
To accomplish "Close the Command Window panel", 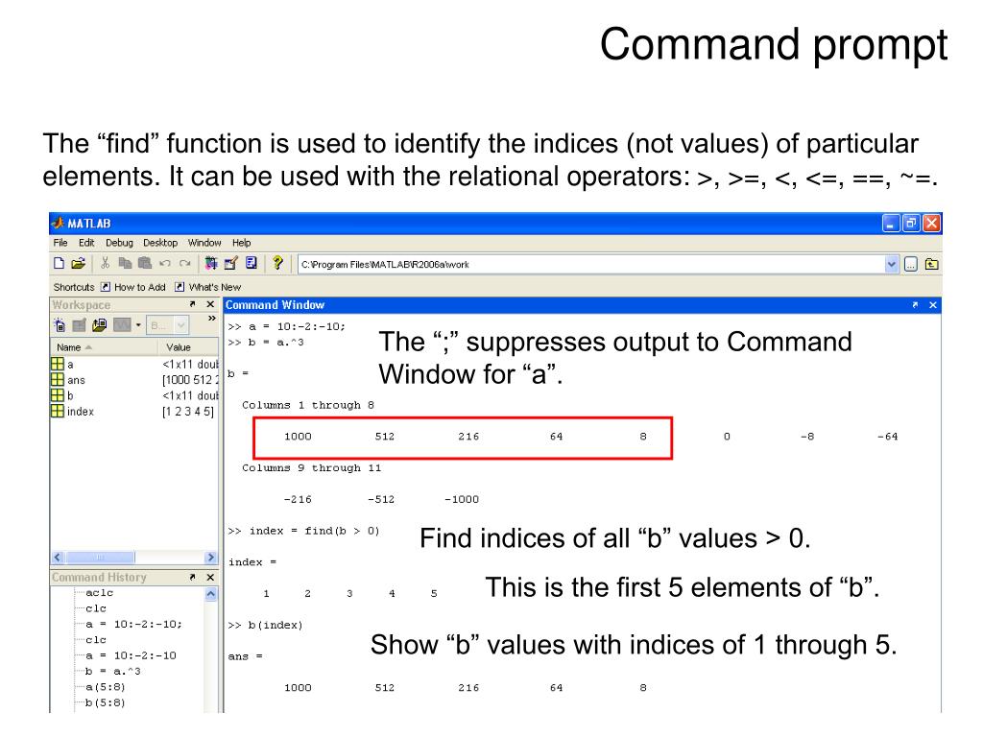I will tap(933, 304).
